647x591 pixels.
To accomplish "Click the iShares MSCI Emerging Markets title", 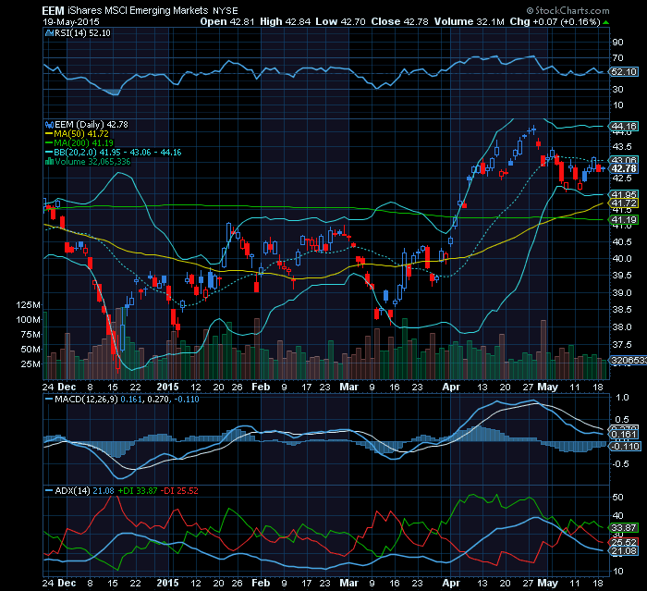I will (x=139, y=11).
